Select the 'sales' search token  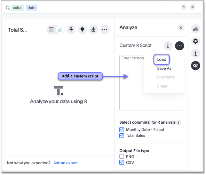(x=18, y=8)
